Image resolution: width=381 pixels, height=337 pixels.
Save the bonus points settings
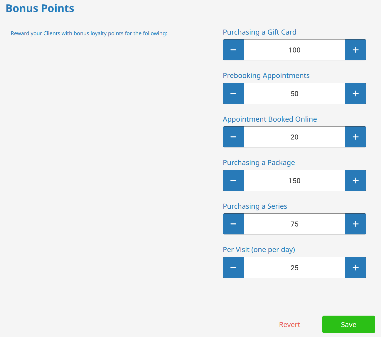[x=348, y=324]
